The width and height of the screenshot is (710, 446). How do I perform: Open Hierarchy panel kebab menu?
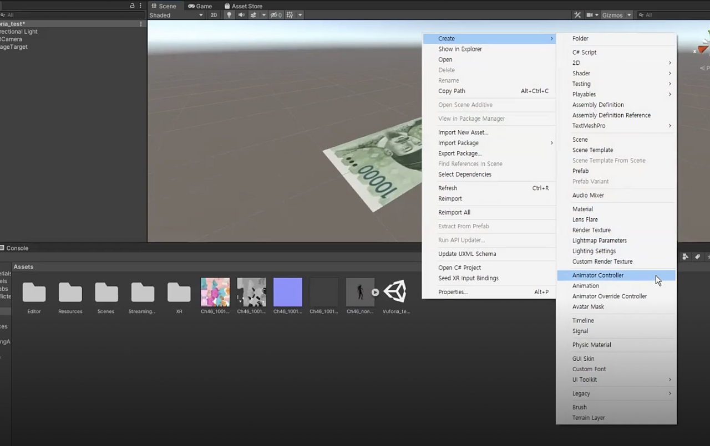[140, 6]
